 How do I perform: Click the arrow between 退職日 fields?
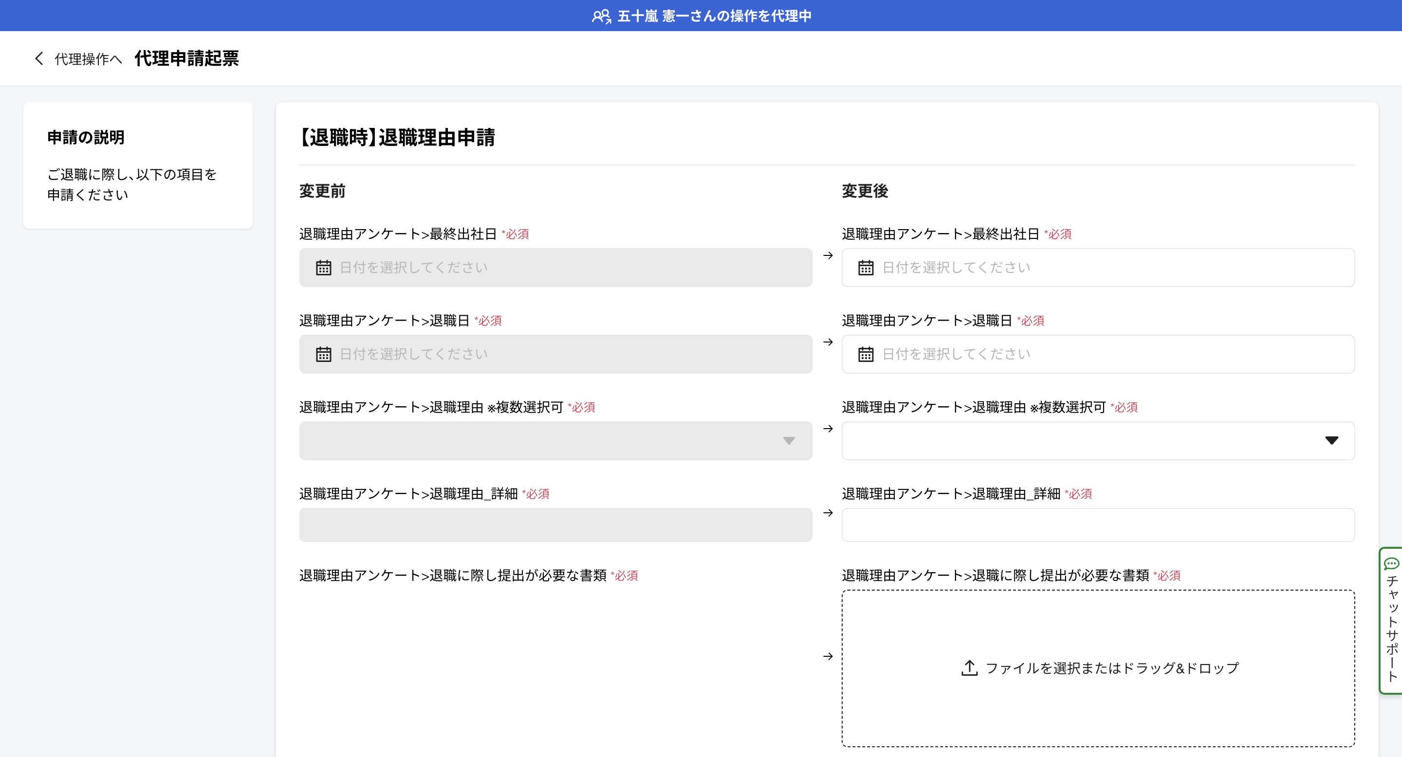pos(828,342)
